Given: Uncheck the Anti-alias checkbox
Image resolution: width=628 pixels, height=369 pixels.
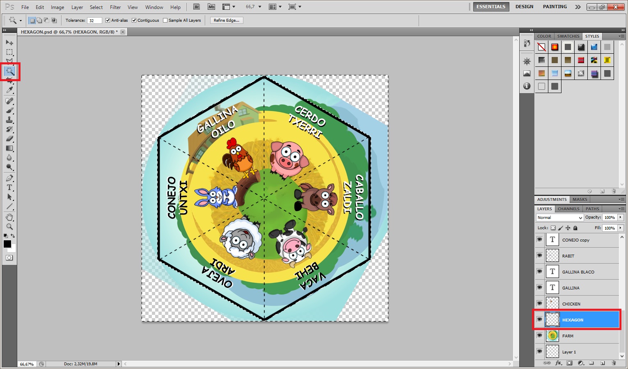Looking at the screenshot, I should coord(108,20).
